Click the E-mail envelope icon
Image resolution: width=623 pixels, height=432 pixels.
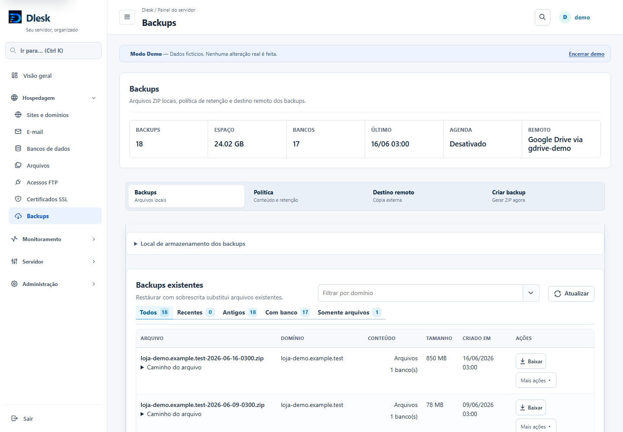18,131
